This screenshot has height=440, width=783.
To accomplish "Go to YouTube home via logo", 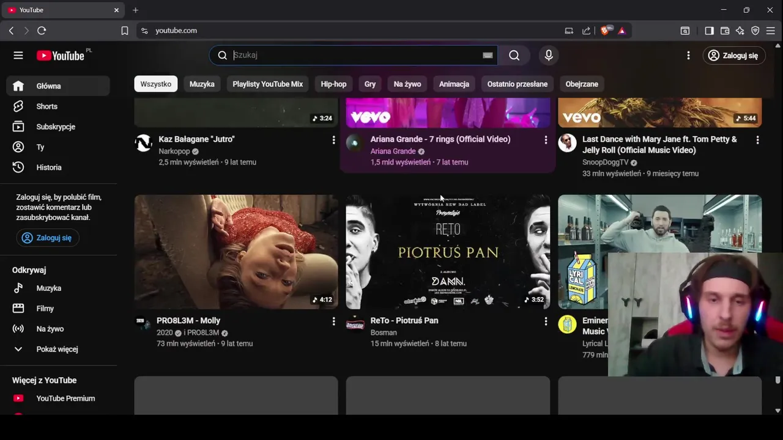I will pyautogui.click(x=60, y=56).
